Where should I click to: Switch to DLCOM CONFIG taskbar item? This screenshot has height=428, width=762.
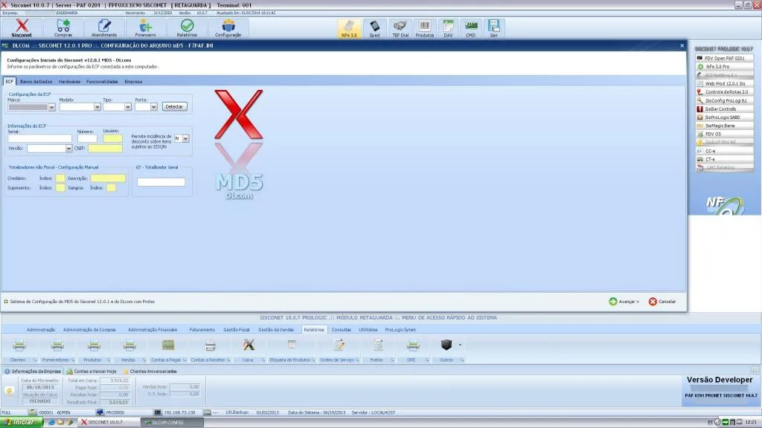click(x=172, y=422)
